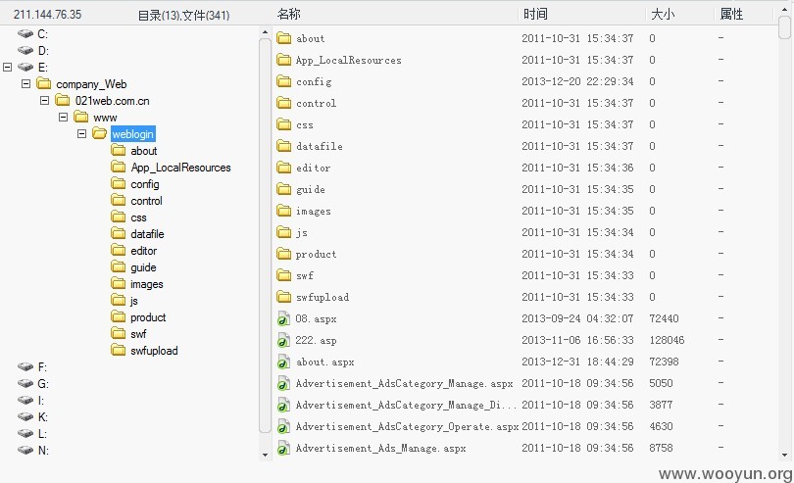
Task: Select Advertisement_AdsCategory_Manage.aspx file name
Action: tap(404, 384)
